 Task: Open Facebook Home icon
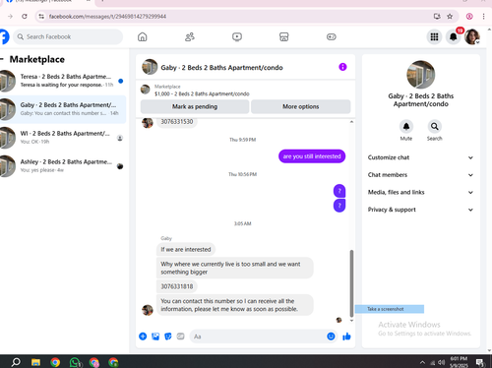142,36
